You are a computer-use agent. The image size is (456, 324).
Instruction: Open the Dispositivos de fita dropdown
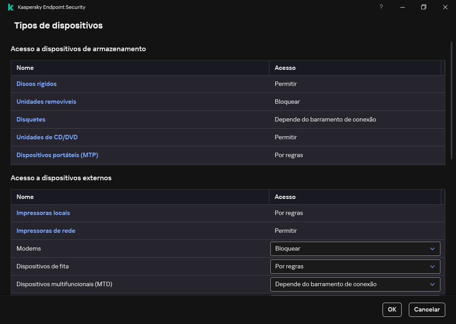pos(355,266)
